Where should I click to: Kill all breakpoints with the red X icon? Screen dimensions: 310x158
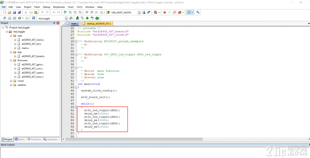(x=179, y=12)
